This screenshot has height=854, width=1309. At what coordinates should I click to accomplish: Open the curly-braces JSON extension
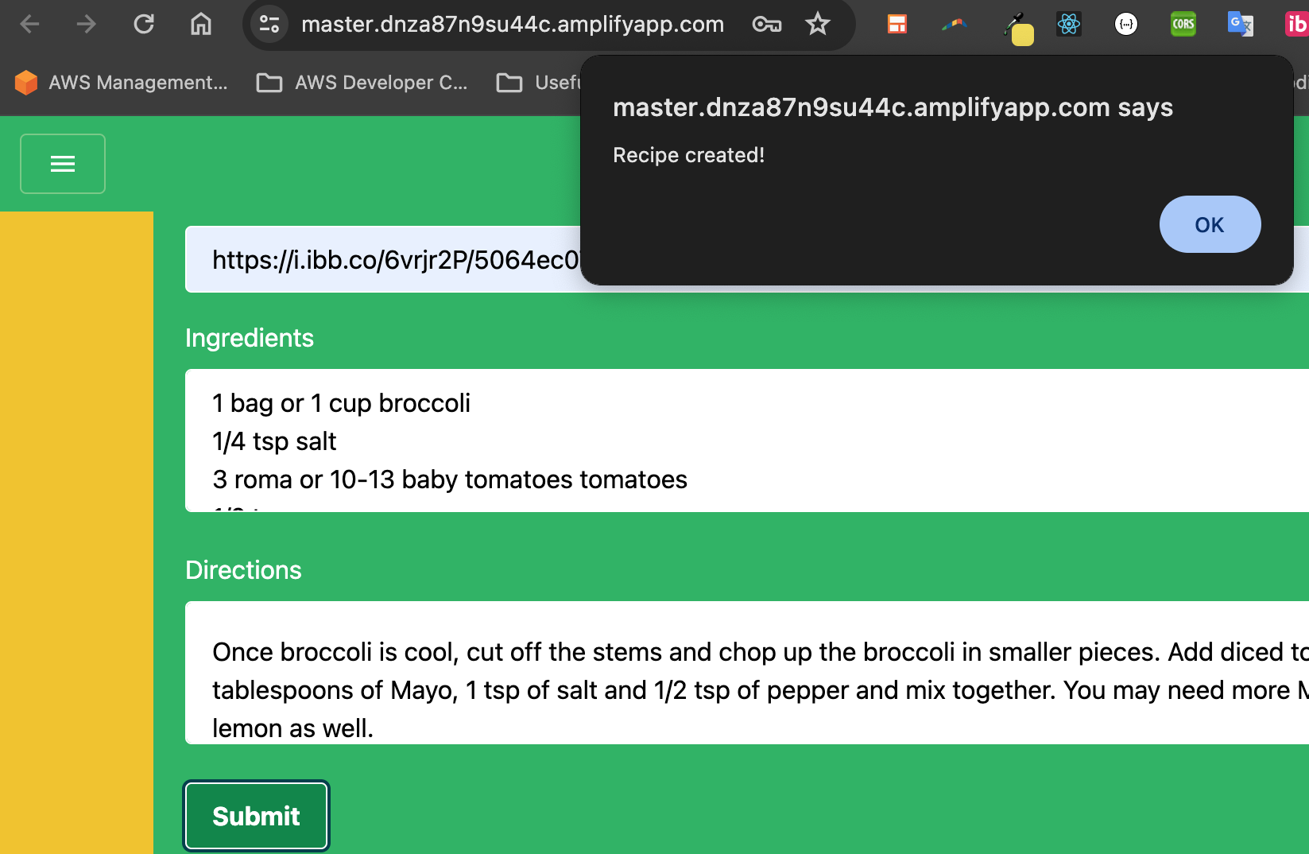1125,25
